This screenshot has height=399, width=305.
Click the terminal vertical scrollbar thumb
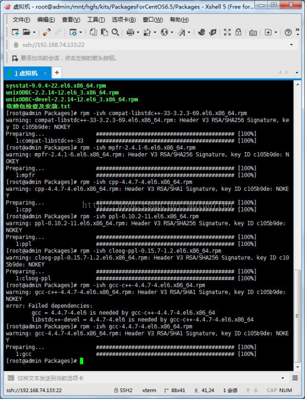pos(297,316)
